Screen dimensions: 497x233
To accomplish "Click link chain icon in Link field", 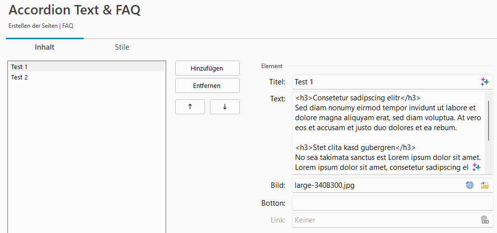I will point(485,220).
